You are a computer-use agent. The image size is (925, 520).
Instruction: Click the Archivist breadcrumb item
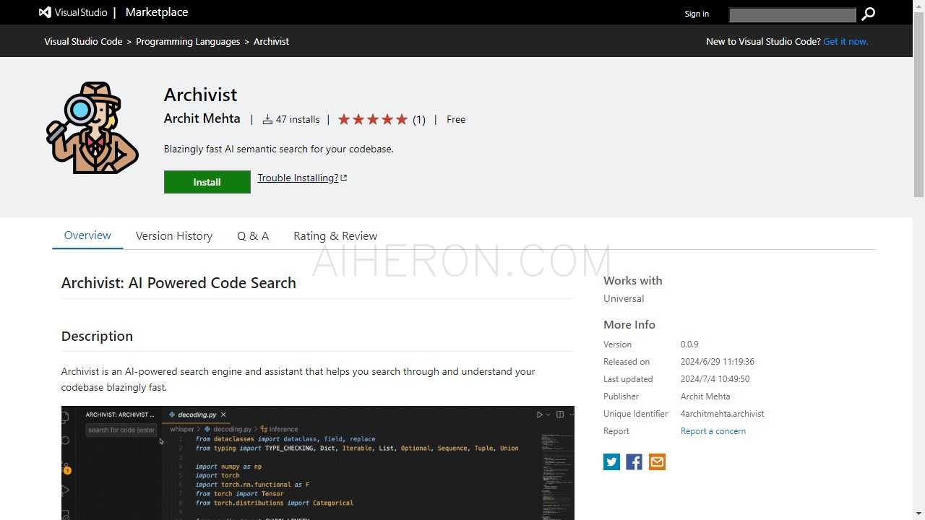271,41
